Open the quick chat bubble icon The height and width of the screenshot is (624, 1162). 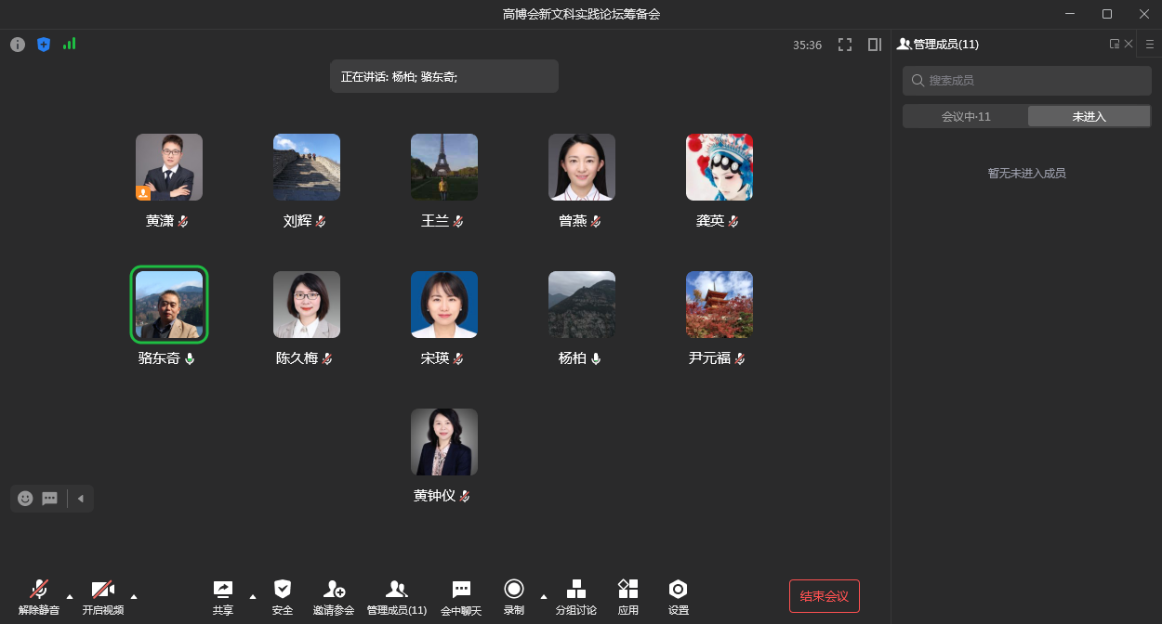click(x=50, y=499)
